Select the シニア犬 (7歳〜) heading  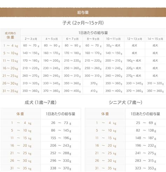tap(125, 102)
